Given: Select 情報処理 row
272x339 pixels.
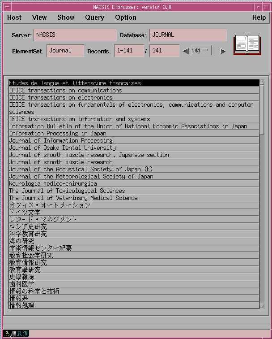Looking at the screenshot, I should pyautogui.click(x=134, y=305).
